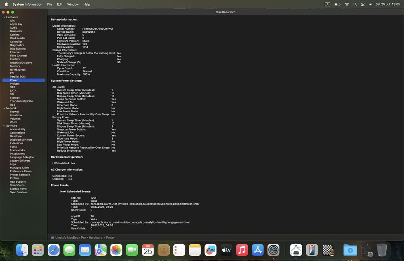This screenshot has height=261, width=404.
Task: Open the Help menu
Action: pyautogui.click(x=87, y=4)
